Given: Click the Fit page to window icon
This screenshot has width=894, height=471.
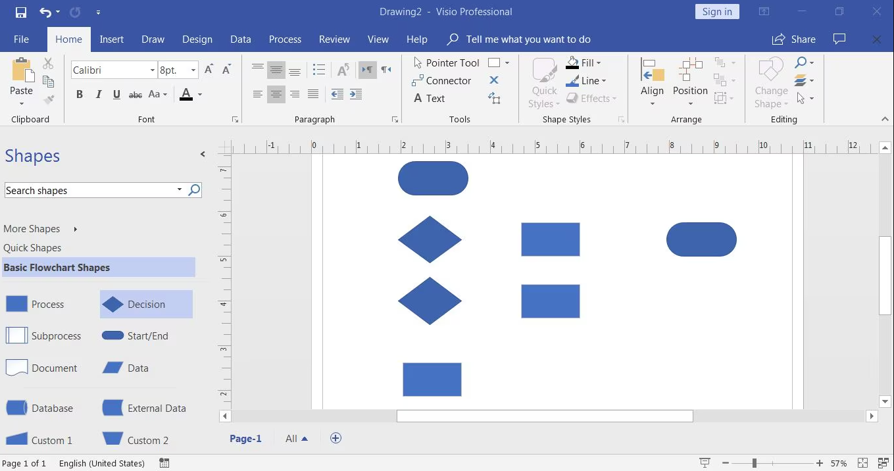Looking at the screenshot, I should click(x=863, y=463).
